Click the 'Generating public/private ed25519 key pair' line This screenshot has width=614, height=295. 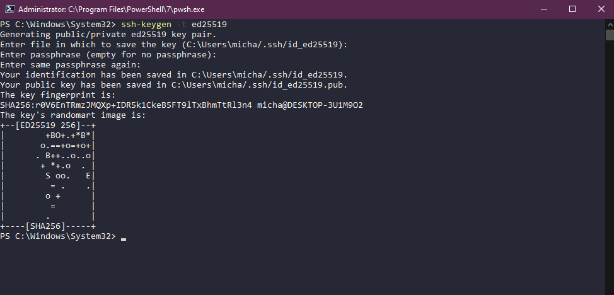coord(108,34)
